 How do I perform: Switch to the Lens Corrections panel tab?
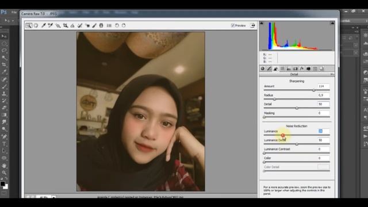point(296,68)
